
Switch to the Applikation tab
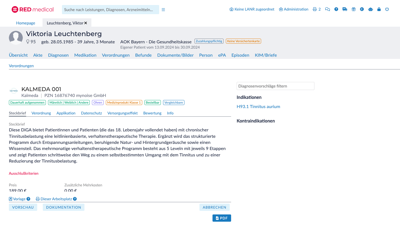coord(66,113)
